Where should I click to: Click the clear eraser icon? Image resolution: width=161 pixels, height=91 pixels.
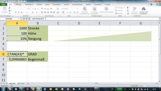pos(128,13)
